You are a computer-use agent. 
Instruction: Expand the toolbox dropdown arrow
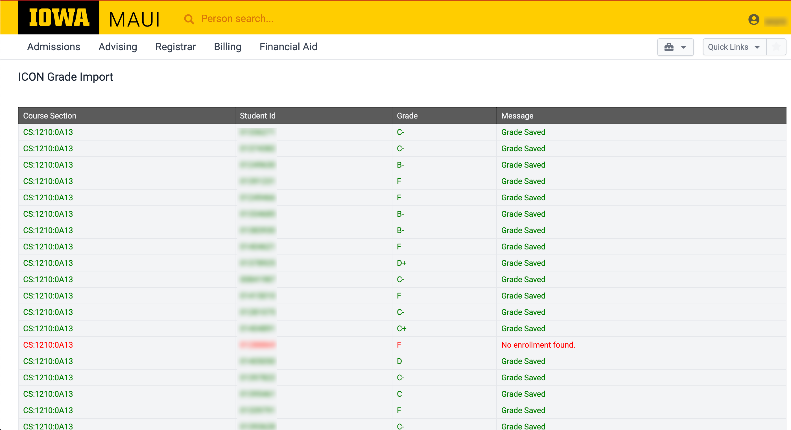pos(683,47)
